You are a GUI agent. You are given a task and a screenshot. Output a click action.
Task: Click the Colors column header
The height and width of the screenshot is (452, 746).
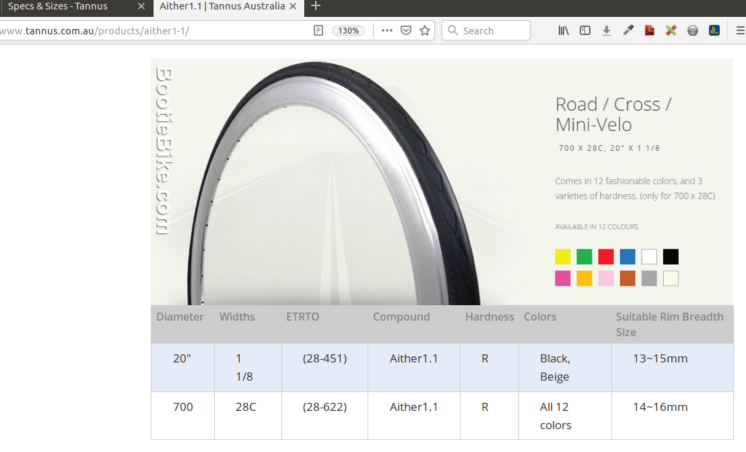click(x=540, y=317)
